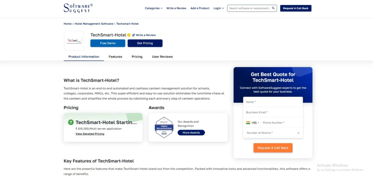
Task: Open the SoftwareSuggest logo homepage
Action: 78,8
